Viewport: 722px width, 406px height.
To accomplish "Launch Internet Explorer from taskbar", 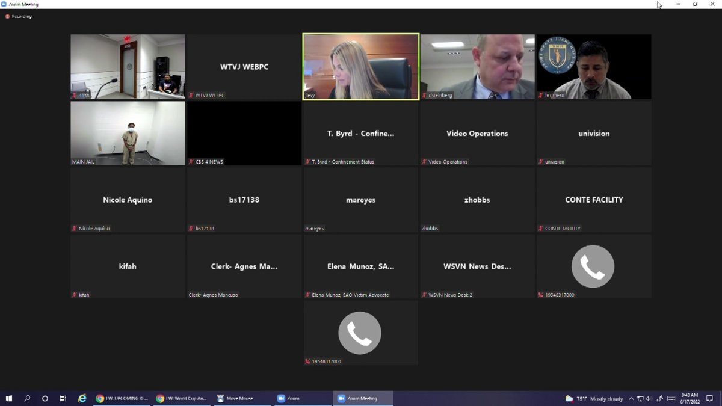I will [82, 398].
